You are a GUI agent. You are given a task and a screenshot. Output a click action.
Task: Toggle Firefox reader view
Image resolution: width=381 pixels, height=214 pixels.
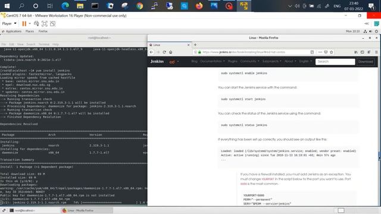(x=312, y=52)
